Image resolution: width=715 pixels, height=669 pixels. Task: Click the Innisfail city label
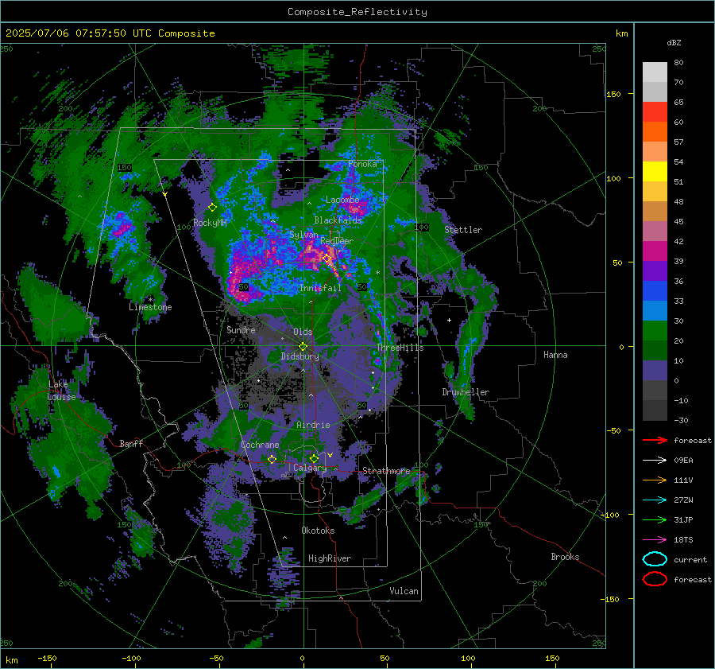tap(320, 288)
